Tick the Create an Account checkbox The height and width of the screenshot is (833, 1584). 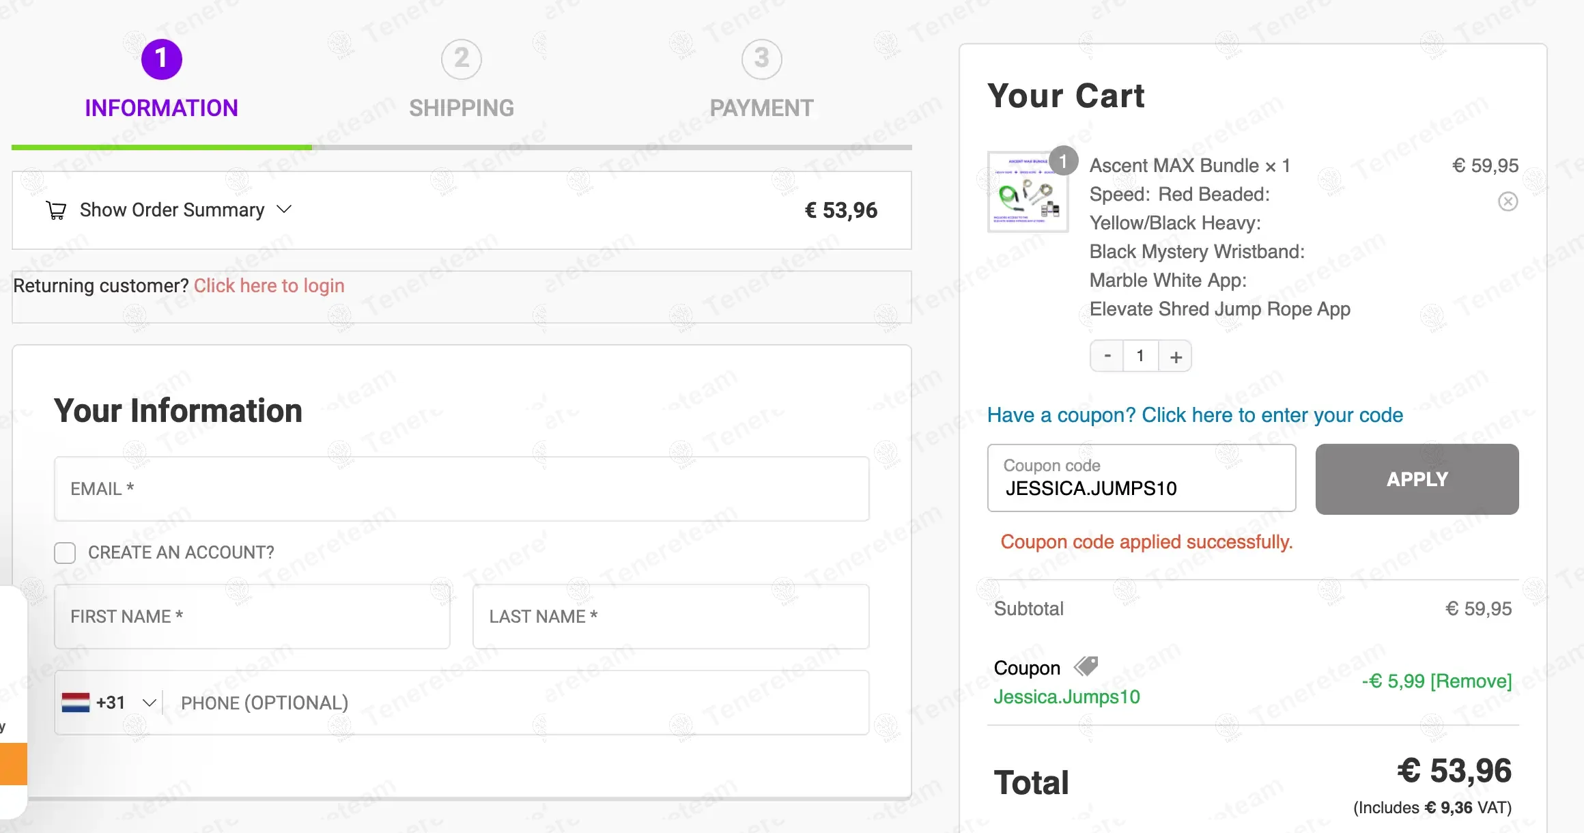tap(65, 552)
